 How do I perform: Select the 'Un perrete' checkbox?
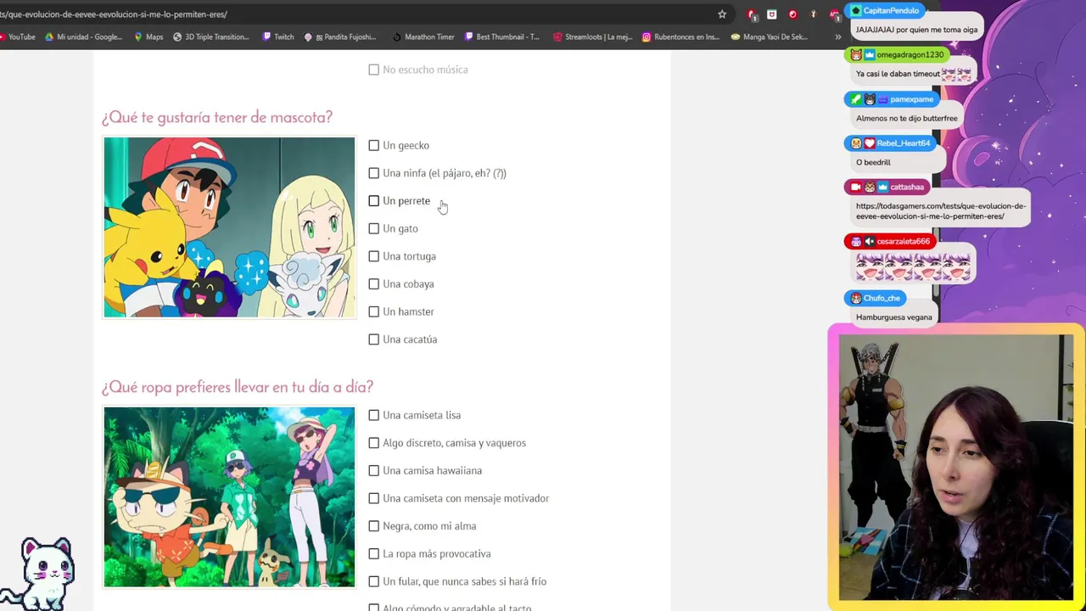tap(373, 201)
